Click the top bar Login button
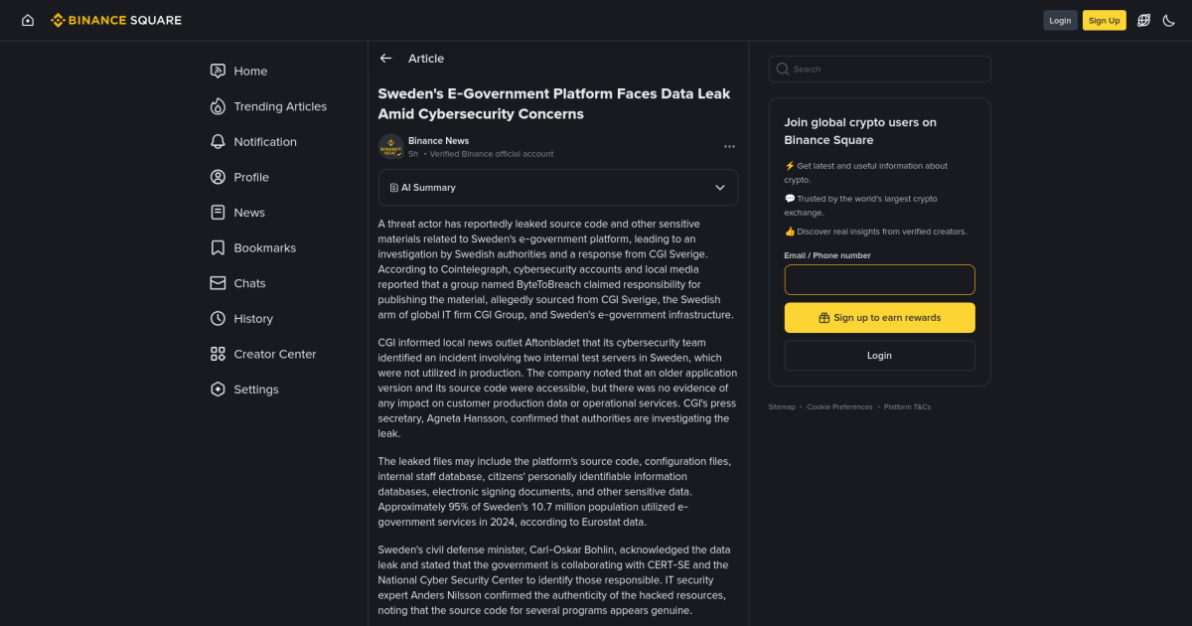The image size is (1192, 626). 1060,20
